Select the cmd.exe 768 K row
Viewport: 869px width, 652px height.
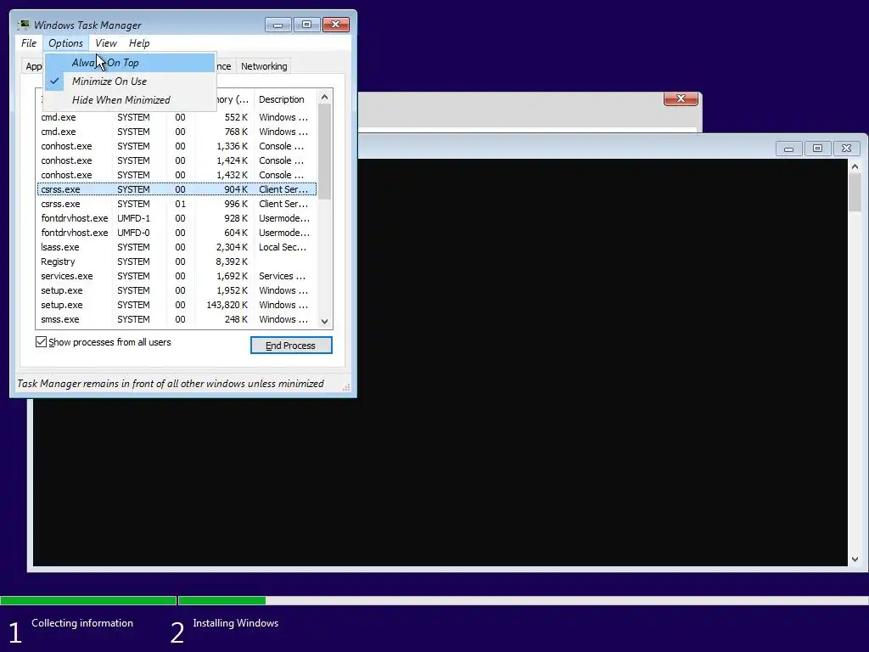click(177, 132)
